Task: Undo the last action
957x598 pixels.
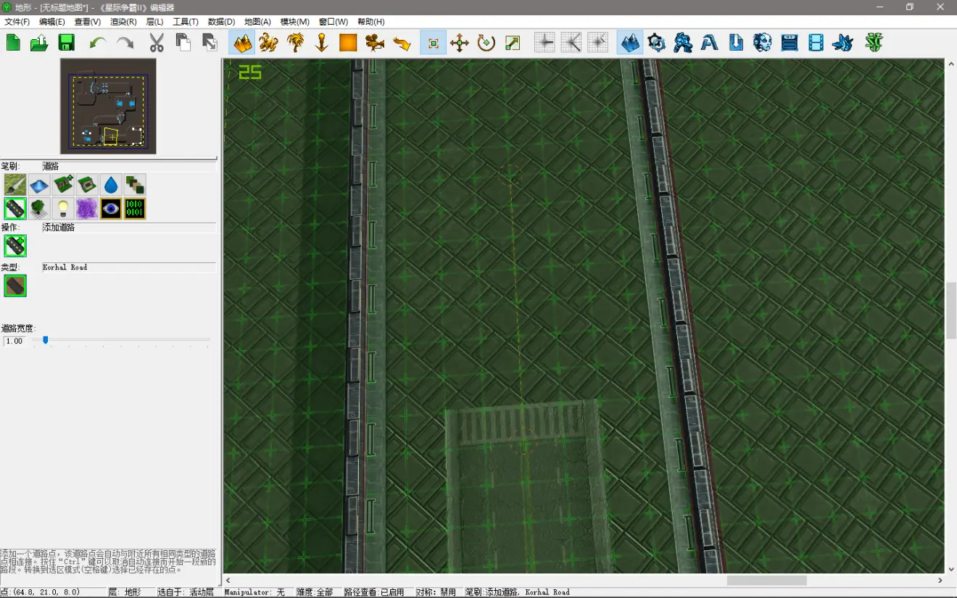Action: click(98, 43)
